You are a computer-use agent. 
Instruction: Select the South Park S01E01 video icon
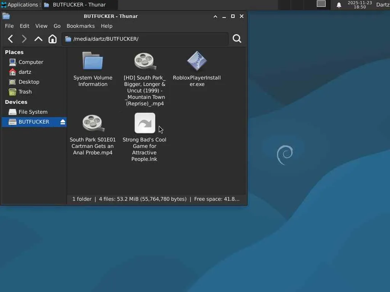(x=93, y=123)
